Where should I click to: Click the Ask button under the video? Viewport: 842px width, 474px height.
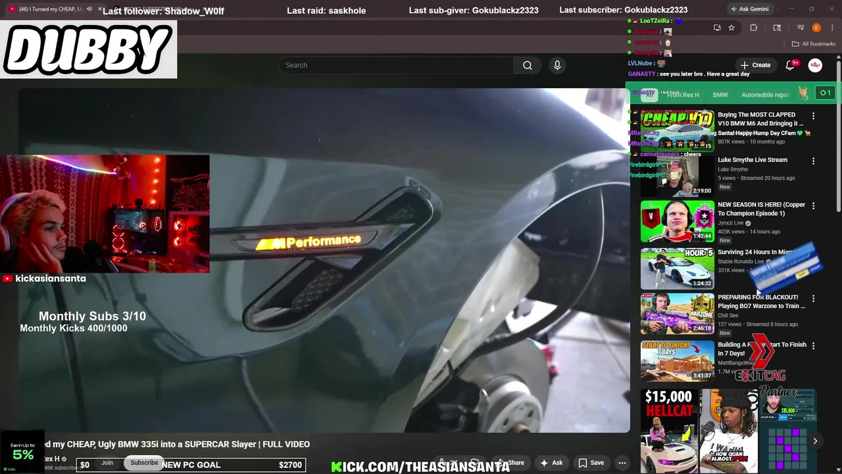click(551, 463)
